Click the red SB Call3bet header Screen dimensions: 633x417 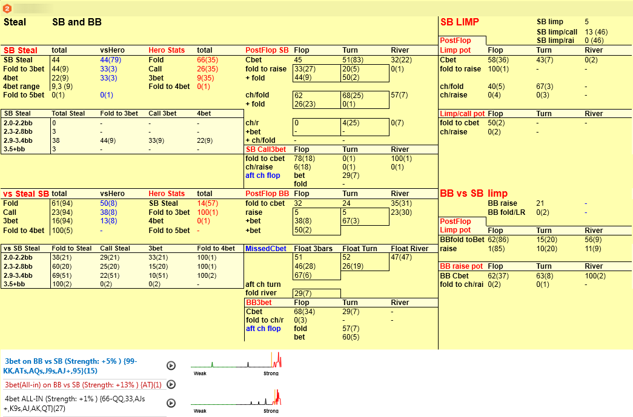click(x=266, y=149)
